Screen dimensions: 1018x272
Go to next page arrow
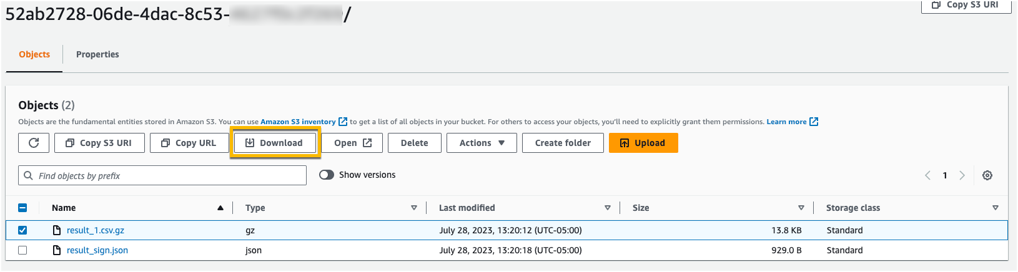962,175
